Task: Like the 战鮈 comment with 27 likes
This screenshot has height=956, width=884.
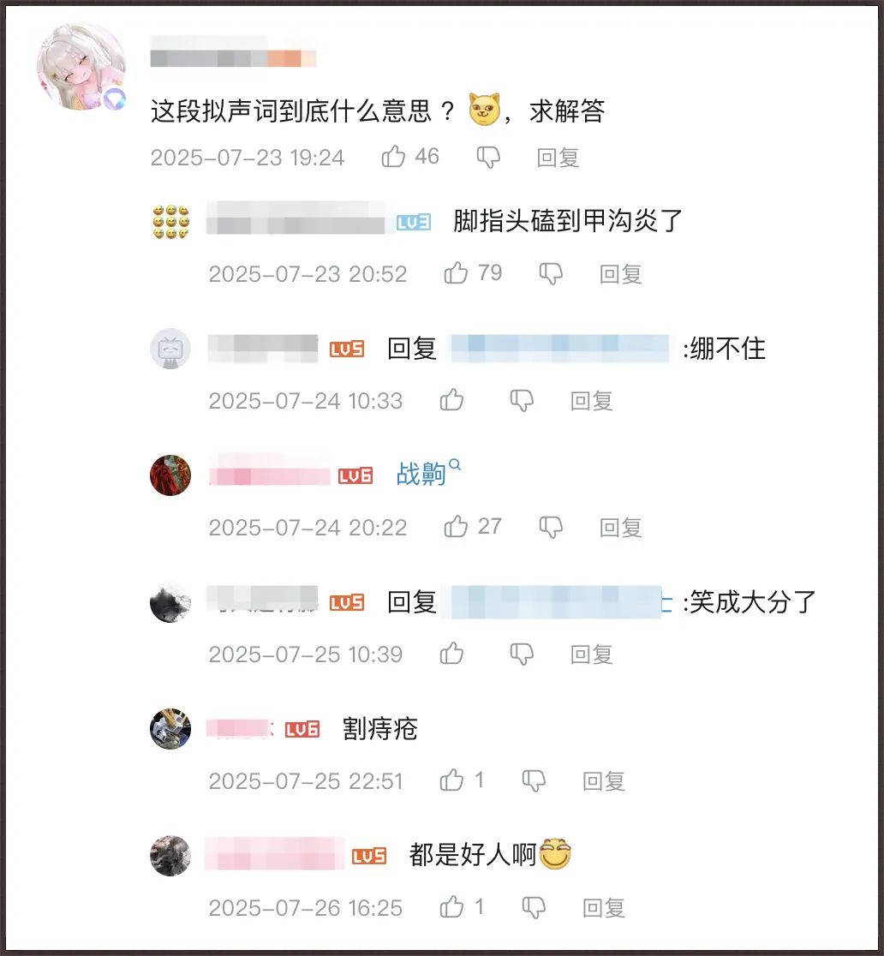Action: [456, 527]
